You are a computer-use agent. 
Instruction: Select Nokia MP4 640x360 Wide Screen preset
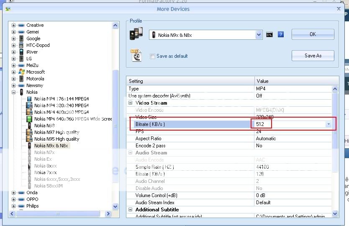pyautogui.click(x=73, y=119)
